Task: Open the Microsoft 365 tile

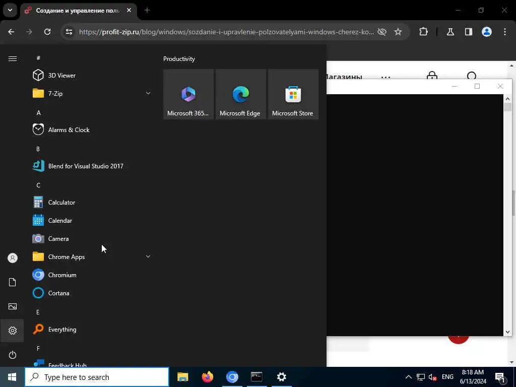Action: pyautogui.click(x=188, y=94)
